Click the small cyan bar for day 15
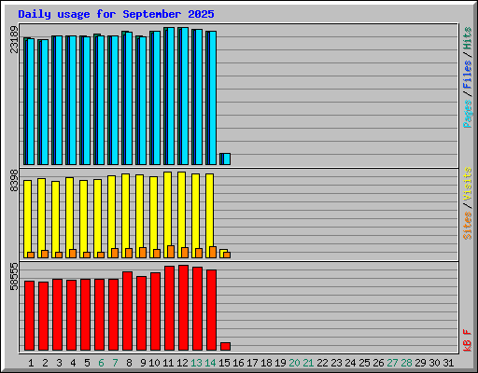The image size is (478, 373). (x=227, y=159)
